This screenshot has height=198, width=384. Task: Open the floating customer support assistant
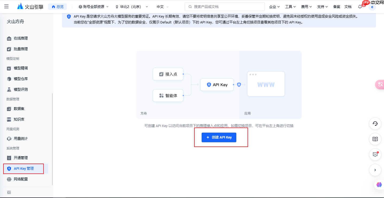375,124
